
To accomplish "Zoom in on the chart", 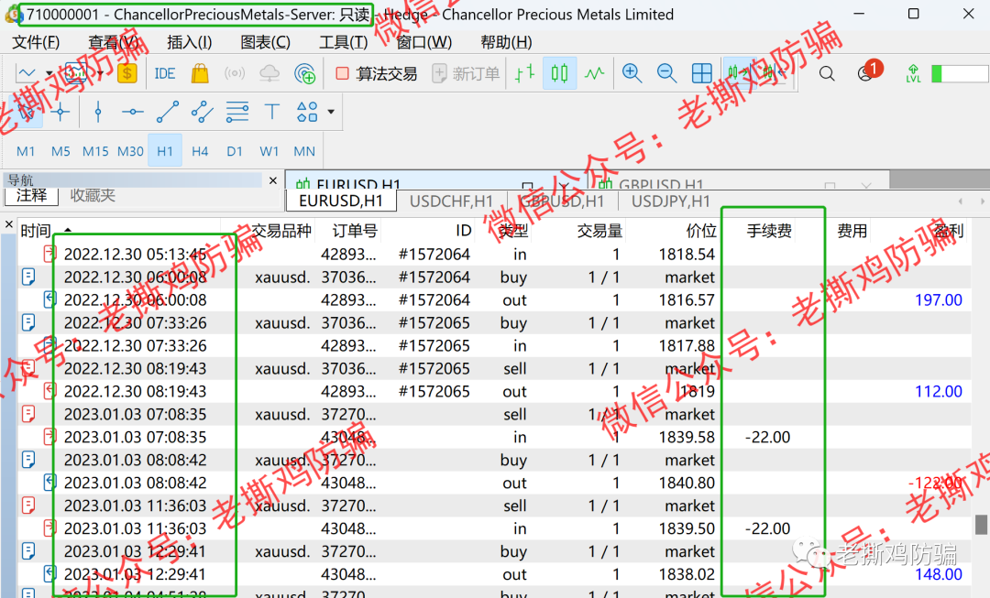I will [632, 74].
